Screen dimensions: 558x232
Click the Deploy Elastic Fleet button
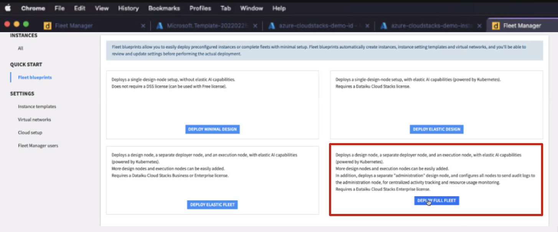coord(212,205)
